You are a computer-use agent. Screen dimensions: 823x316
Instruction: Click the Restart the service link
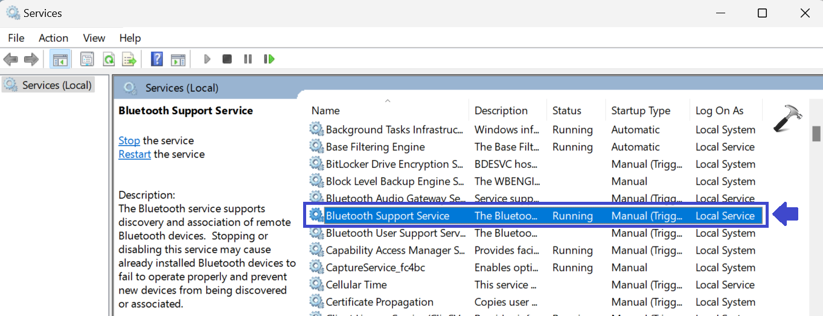(135, 155)
